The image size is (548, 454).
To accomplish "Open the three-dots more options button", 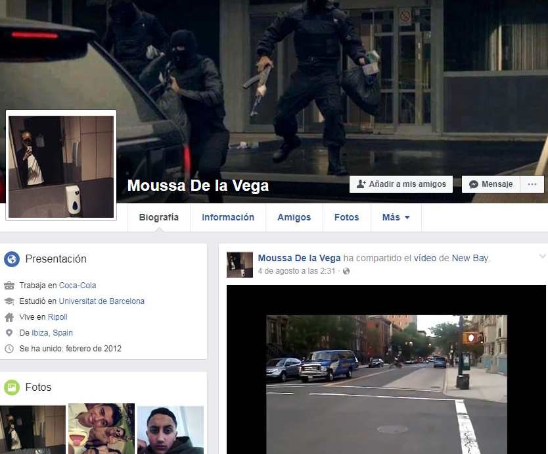I will [533, 184].
